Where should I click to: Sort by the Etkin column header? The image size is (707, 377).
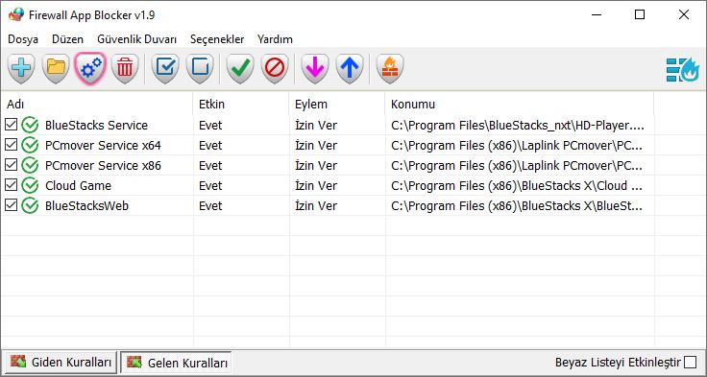click(x=241, y=105)
